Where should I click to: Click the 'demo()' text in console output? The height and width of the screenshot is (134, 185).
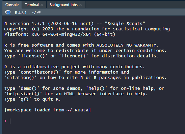point(29,88)
